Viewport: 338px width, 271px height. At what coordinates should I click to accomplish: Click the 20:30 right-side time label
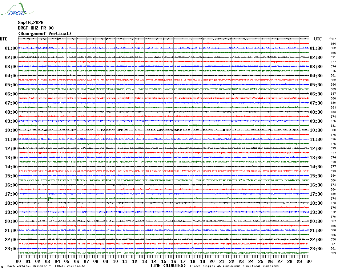[316, 221]
